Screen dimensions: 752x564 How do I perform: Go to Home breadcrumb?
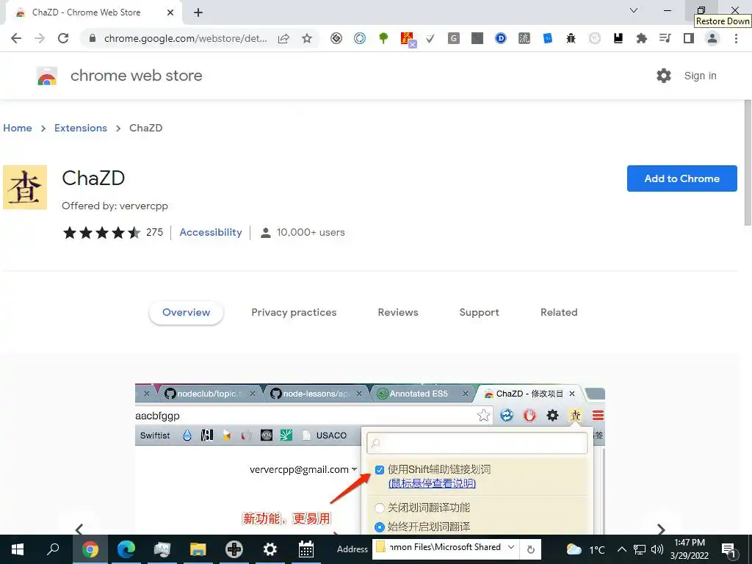point(18,128)
